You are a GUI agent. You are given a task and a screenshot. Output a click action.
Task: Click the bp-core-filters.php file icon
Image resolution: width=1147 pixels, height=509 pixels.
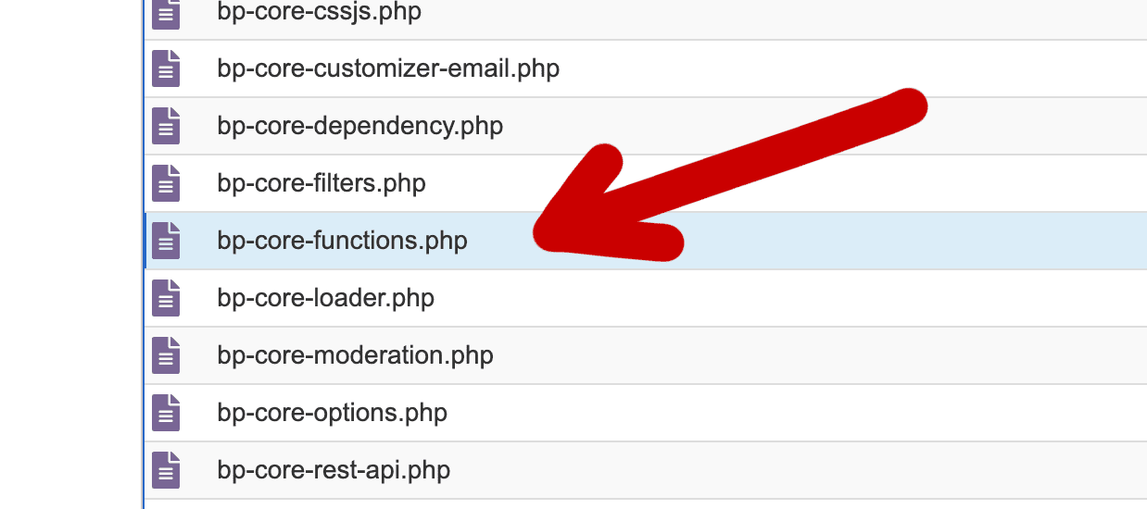tap(166, 184)
